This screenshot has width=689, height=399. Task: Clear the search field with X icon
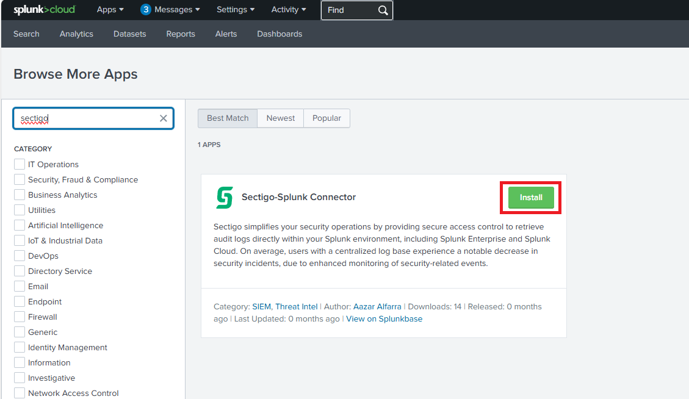[x=163, y=118]
